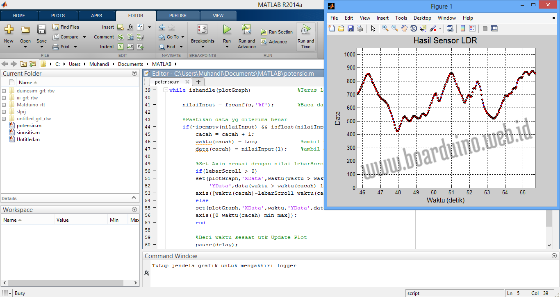The width and height of the screenshot is (560, 297).
Task: Click the Browse for Folder icon
Action: tap(32, 64)
